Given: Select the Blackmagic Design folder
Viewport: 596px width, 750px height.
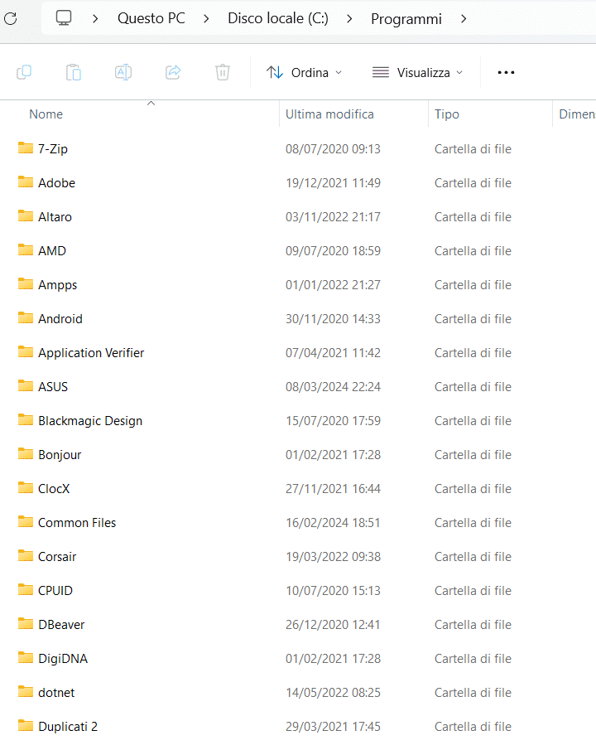Looking at the screenshot, I should coord(89,420).
